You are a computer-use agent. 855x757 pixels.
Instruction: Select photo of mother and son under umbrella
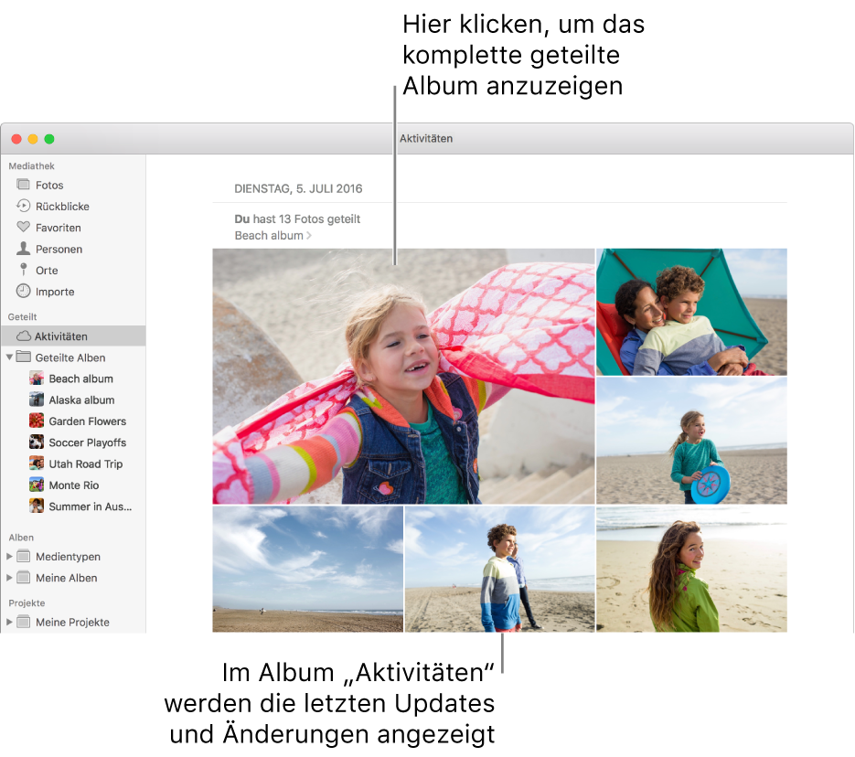691,312
